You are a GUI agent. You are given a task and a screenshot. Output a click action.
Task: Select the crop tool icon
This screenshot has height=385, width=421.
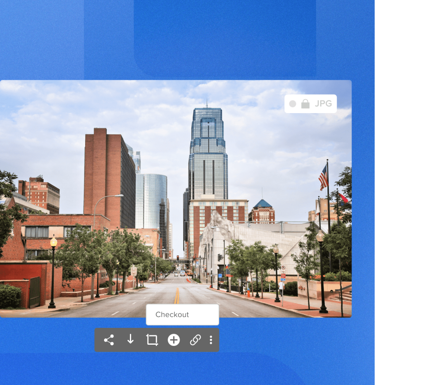click(x=152, y=340)
